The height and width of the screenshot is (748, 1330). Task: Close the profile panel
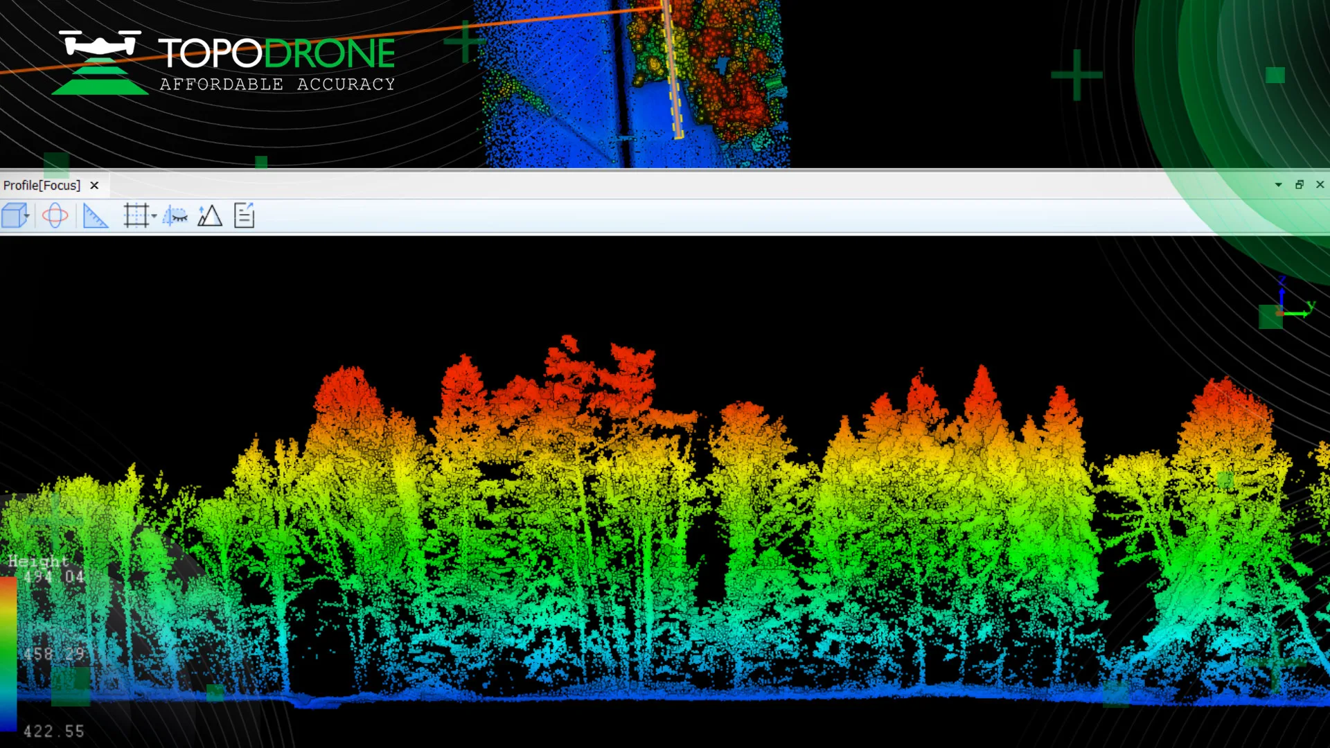pos(1320,185)
